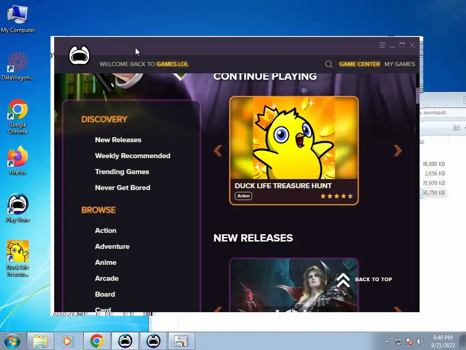Change view icon in Downloads window

(456, 128)
